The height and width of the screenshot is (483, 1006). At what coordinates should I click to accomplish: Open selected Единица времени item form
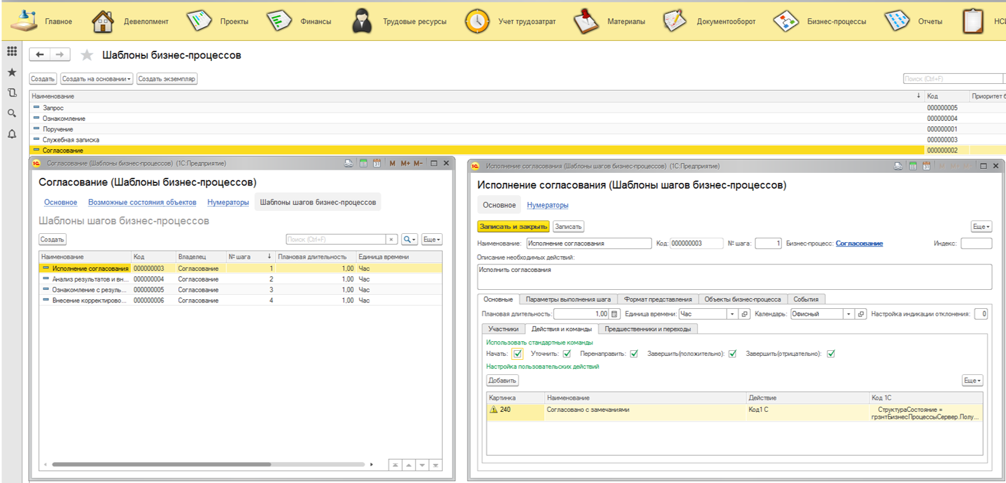coord(744,314)
